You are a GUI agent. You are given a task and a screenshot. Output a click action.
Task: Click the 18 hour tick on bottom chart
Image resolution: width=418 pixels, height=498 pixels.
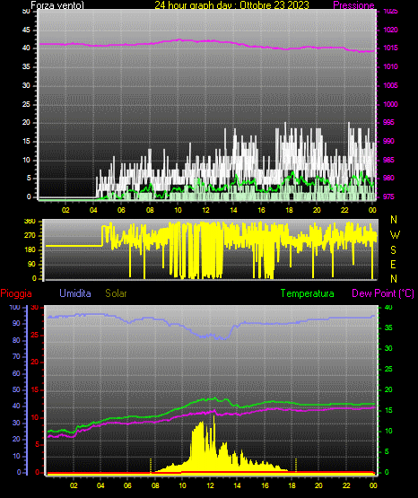coord(292,485)
